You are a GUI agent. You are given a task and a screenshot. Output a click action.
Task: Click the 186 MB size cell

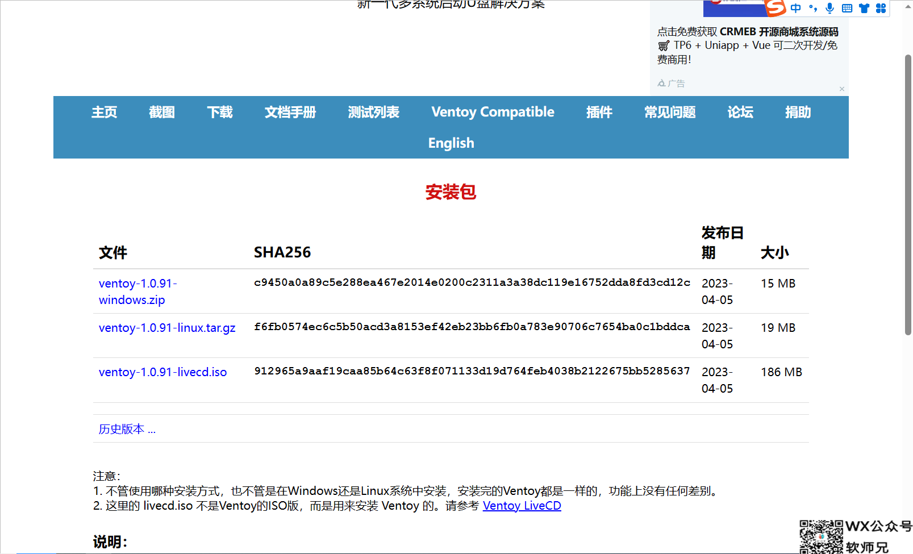782,372
